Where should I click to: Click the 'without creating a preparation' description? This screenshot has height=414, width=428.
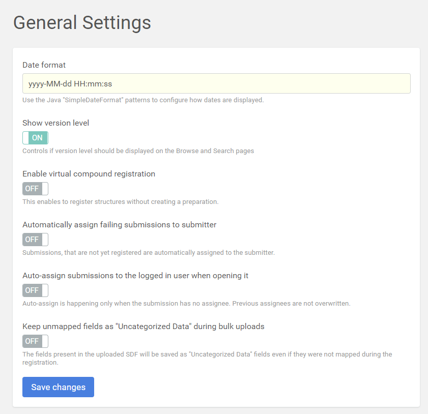[120, 202]
